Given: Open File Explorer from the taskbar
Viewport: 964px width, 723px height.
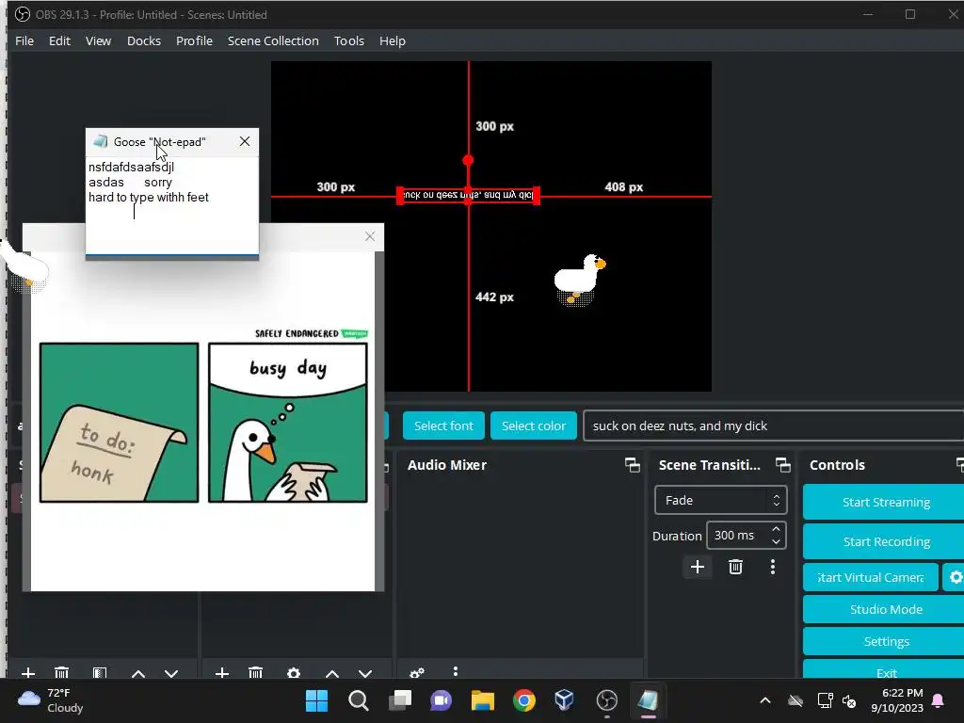Looking at the screenshot, I should click(483, 700).
